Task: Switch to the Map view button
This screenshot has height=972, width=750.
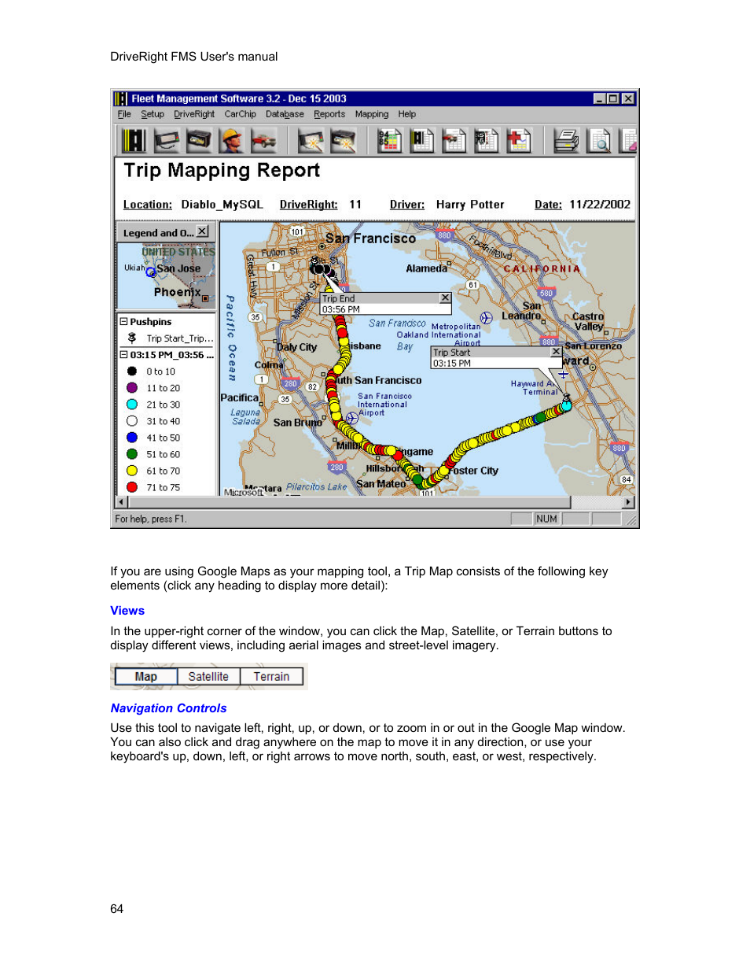Action: tap(146, 677)
